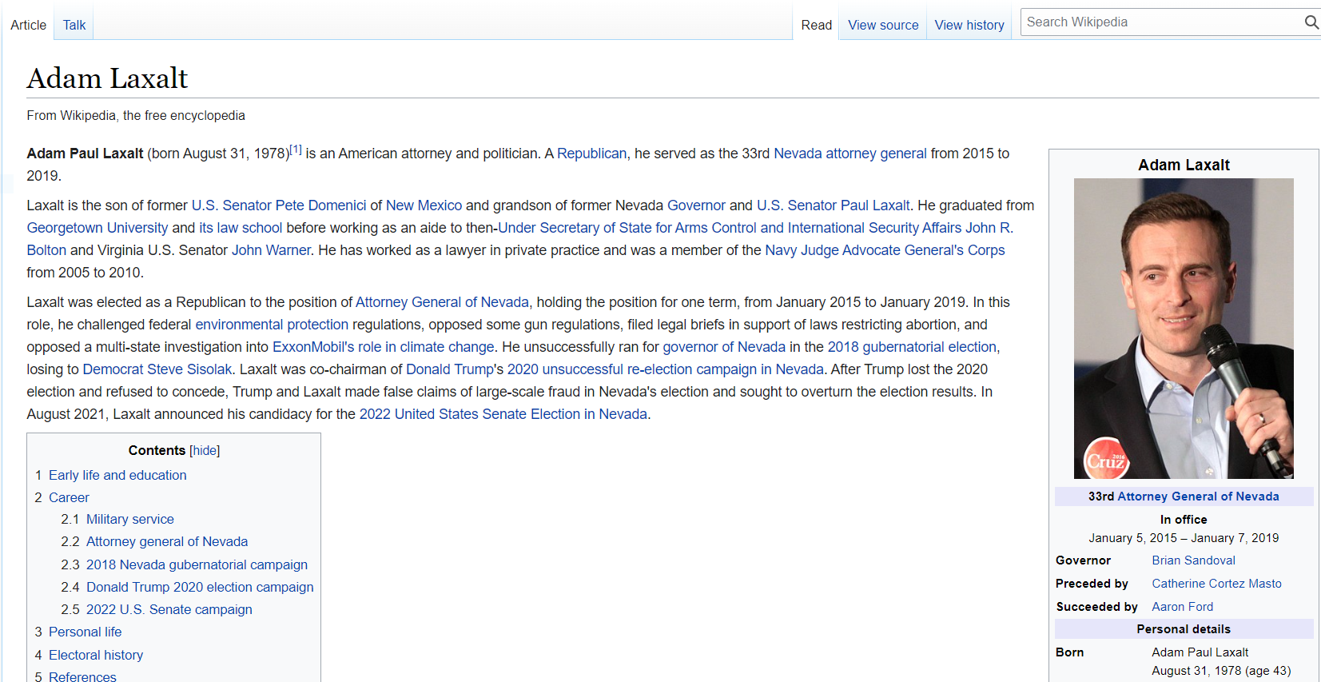Open ExxonMobil's role in climate change link
The width and height of the screenshot is (1321, 682).
(x=384, y=347)
